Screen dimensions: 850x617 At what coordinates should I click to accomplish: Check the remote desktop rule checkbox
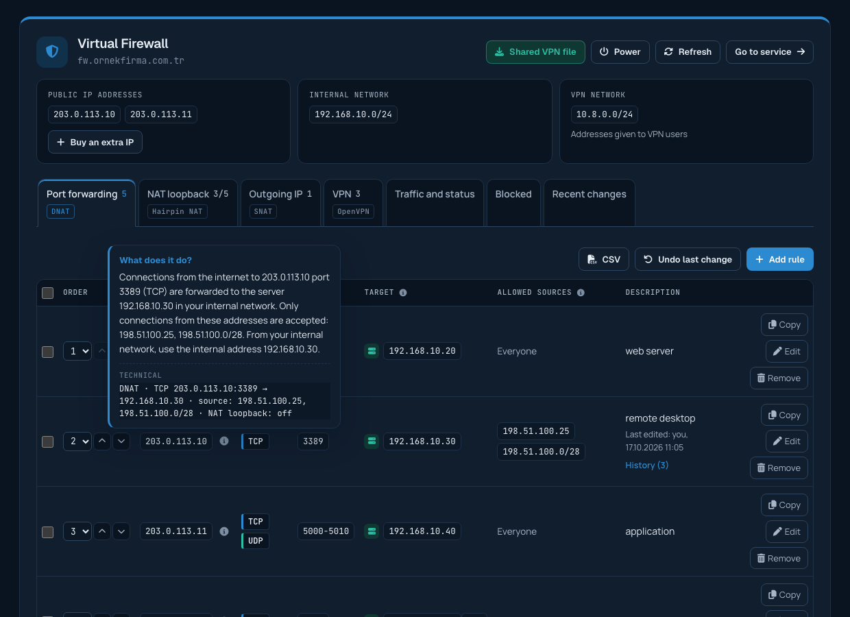coord(47,442)
